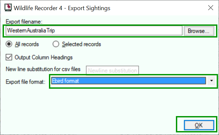Click the Export filename label
The height and width of the screenshot is (135, 219).
tap(24, 22)
